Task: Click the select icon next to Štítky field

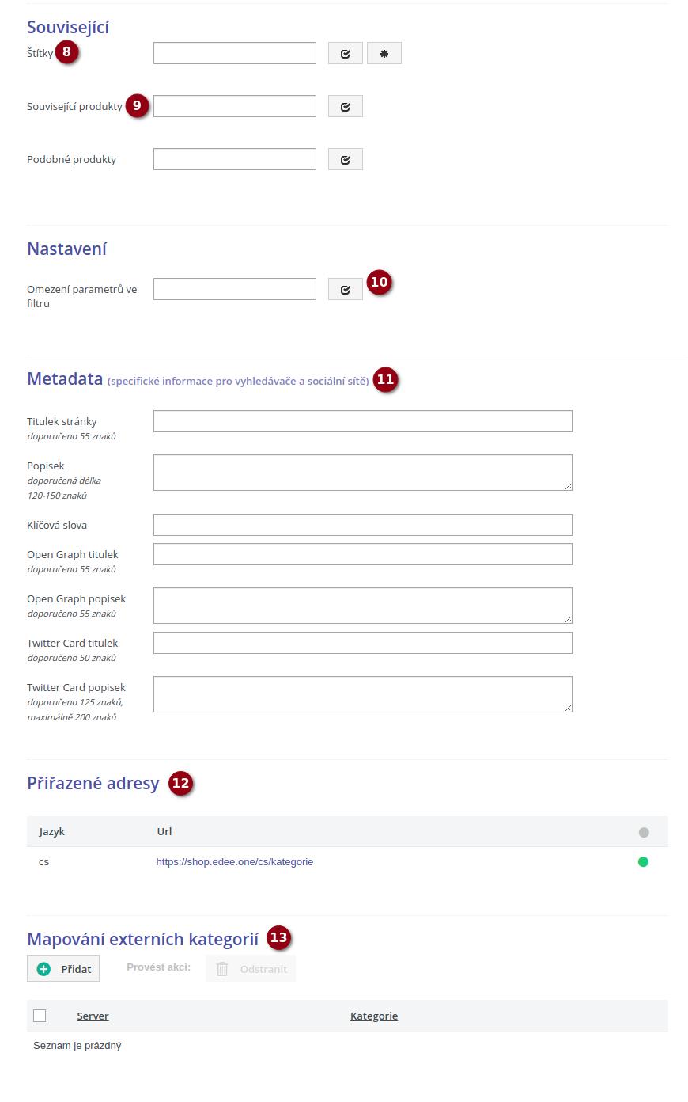Action: coord(346,54)
